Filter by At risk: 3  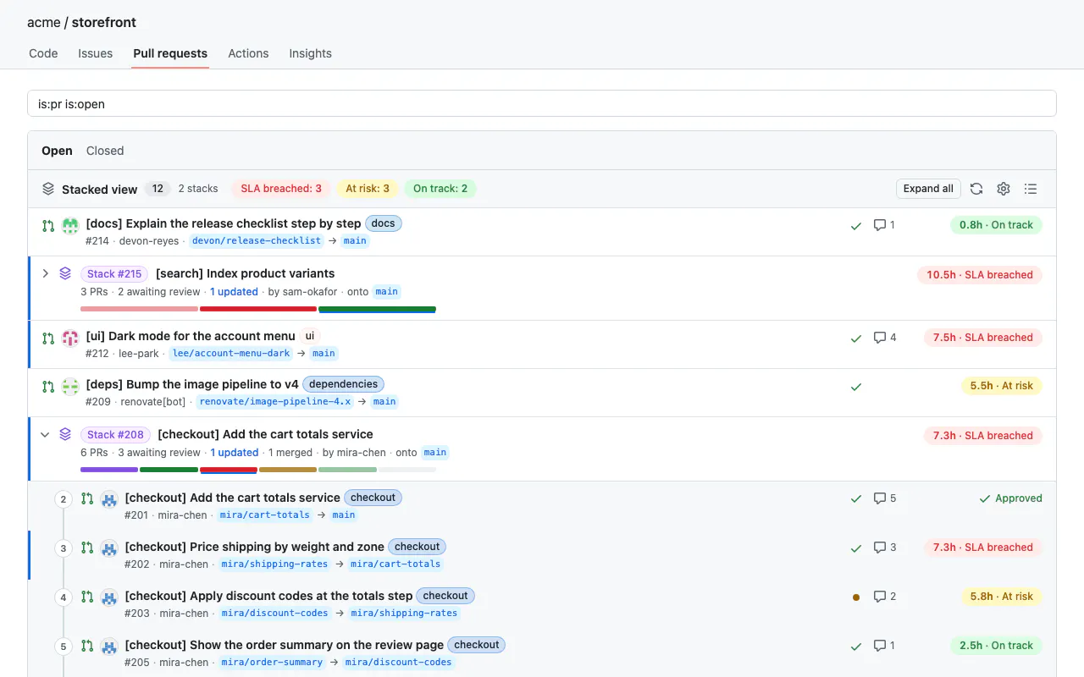[x=368, y=189]
